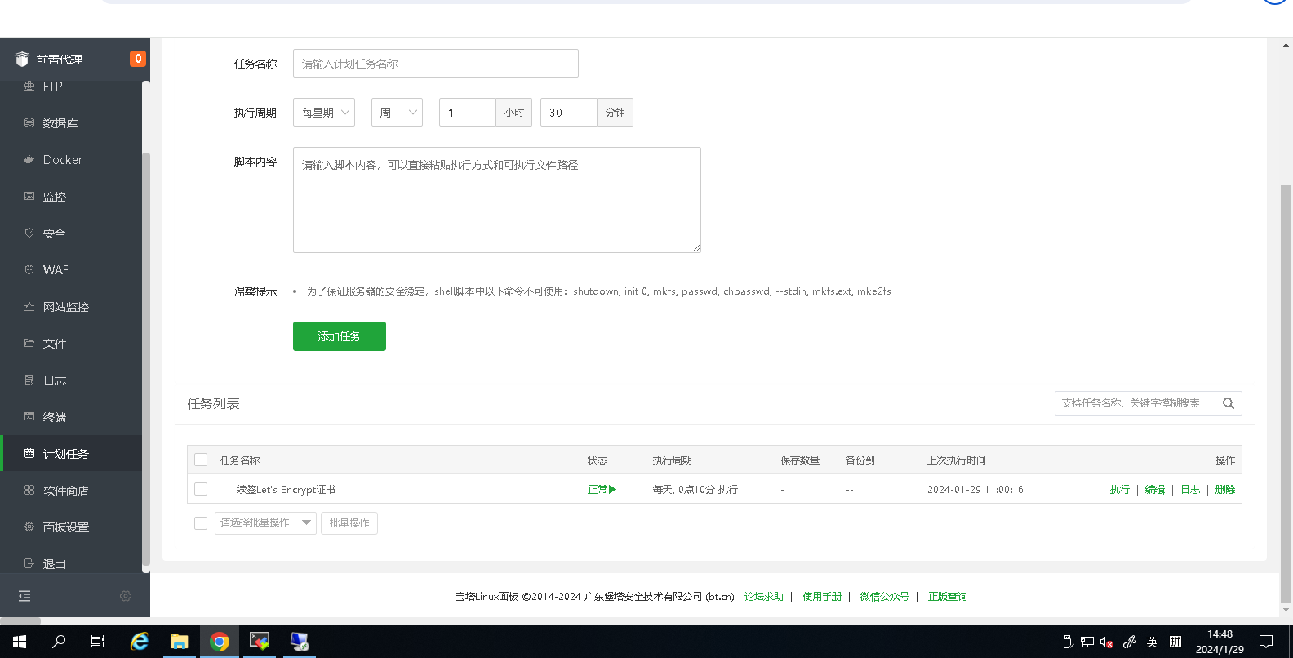This screenshot has height=658, width=1293.
Task: Open Windows notification center icon
Action: point(1266,642)
